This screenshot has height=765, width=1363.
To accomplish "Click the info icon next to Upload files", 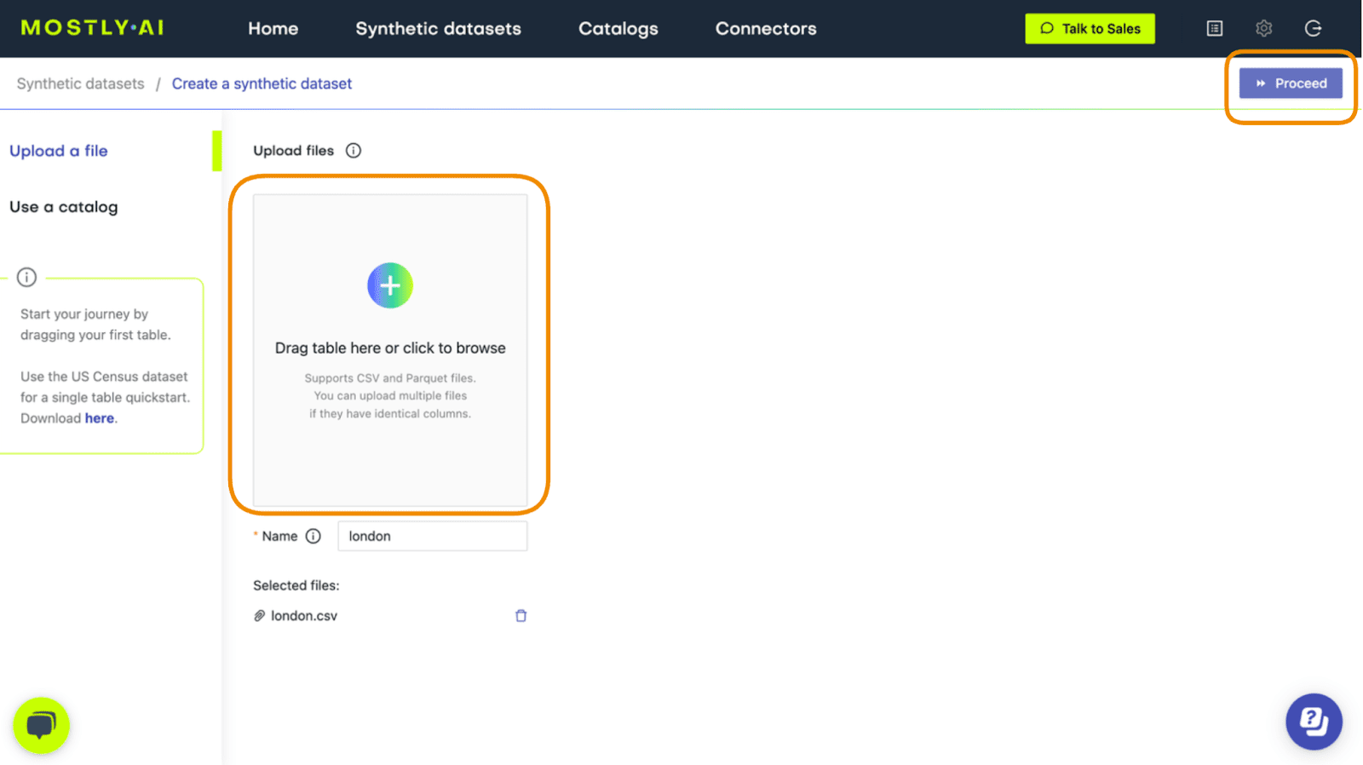I will pos(354,151).
